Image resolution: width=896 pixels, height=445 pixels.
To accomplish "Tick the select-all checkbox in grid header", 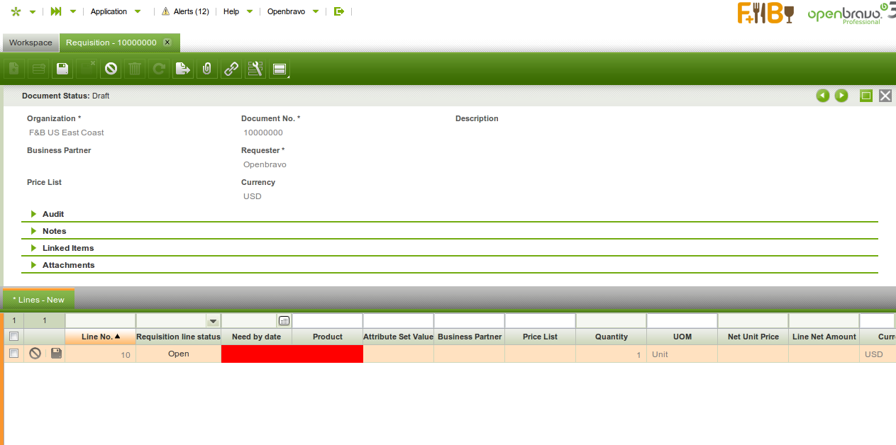I will pyautogui.click(x=13, y=337).
